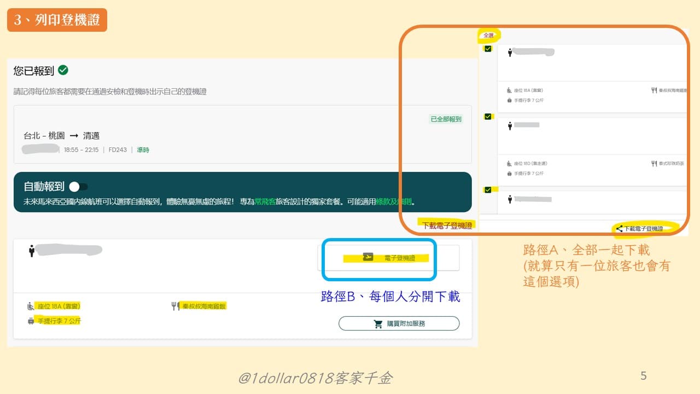This screenshot has width=700, height=394.
Task: Click the 座位 18D (靠走道) text
Action: [x=531, y=164]
